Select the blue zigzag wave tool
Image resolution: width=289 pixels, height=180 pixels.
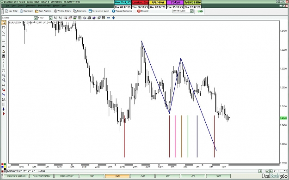4,95
